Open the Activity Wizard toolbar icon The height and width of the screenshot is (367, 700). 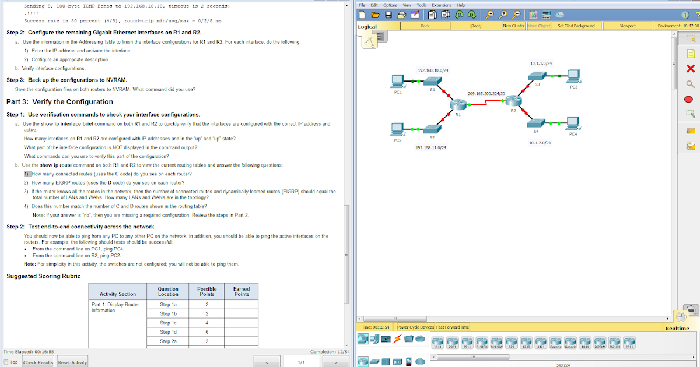pos(415,15)
